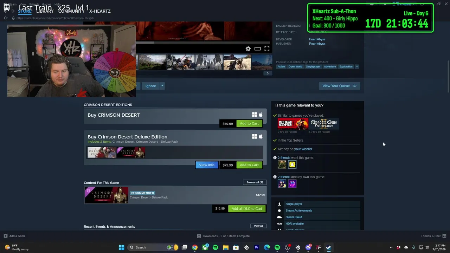Select Kingdom Come Deliverance similar game thumbnail
The image size is (450, 253).
pos(324,124)
